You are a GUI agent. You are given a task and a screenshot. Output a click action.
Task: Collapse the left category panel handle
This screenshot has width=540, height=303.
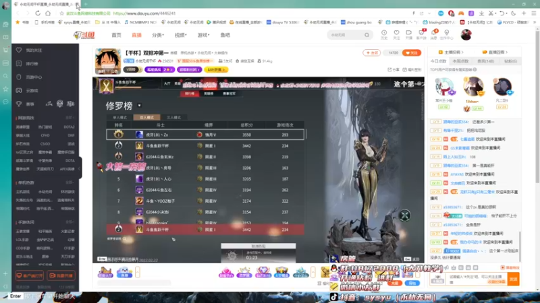pos(80,168)
